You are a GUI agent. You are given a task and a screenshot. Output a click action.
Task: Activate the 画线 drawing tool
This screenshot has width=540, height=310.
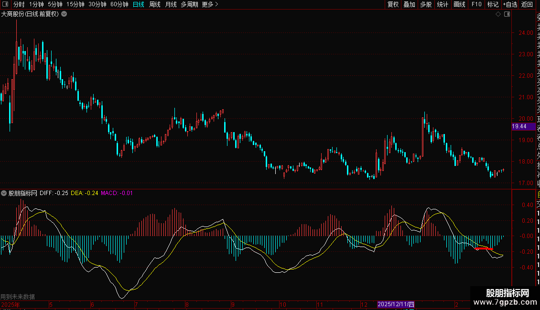[x=459, y=4]
